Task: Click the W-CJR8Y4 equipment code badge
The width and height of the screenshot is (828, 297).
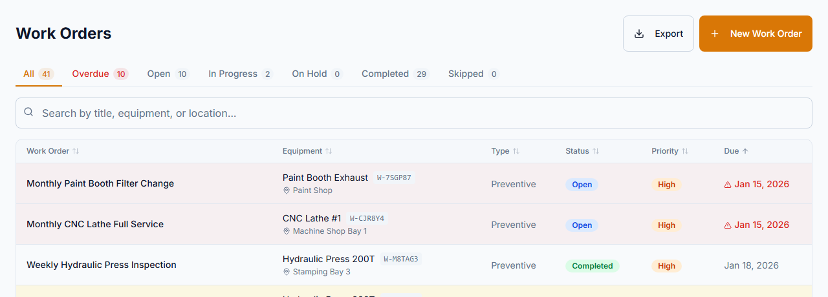Action: [x=367, y=218]
